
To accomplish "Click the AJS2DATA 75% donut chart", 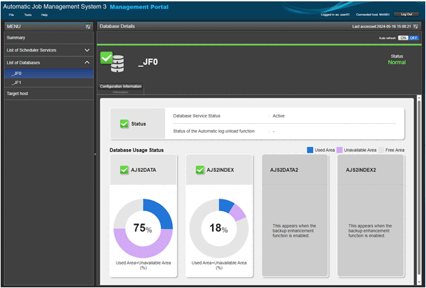I will click(x=143, y=229).
